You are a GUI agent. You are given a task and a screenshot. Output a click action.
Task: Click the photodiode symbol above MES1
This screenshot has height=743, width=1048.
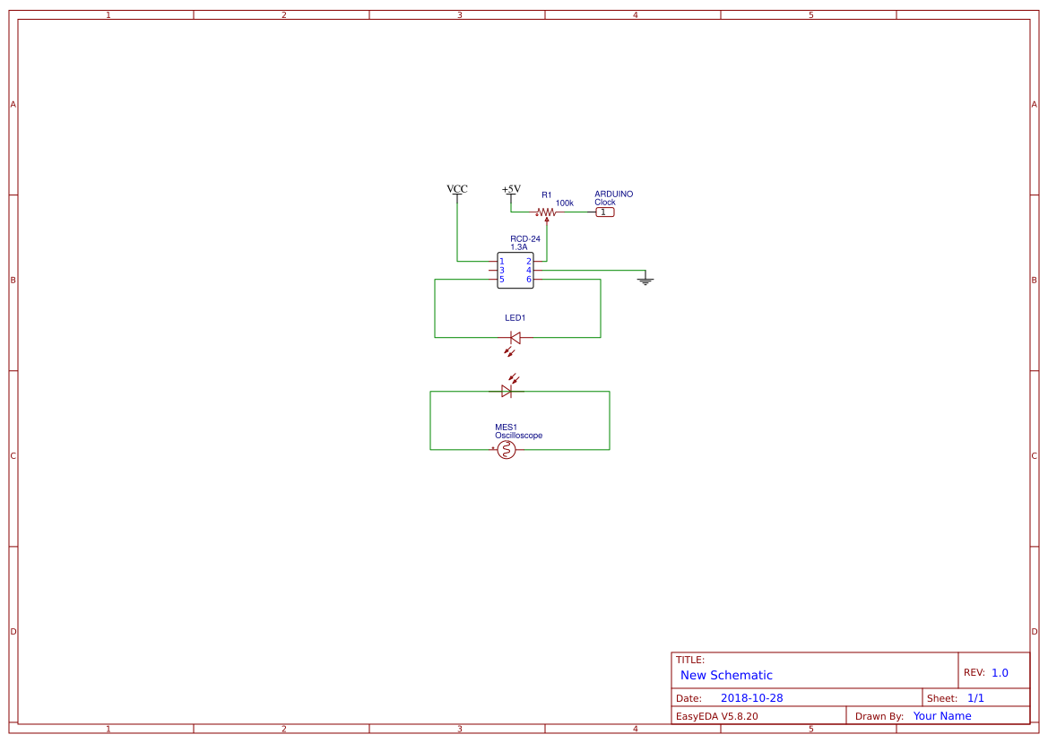point(507,391)
